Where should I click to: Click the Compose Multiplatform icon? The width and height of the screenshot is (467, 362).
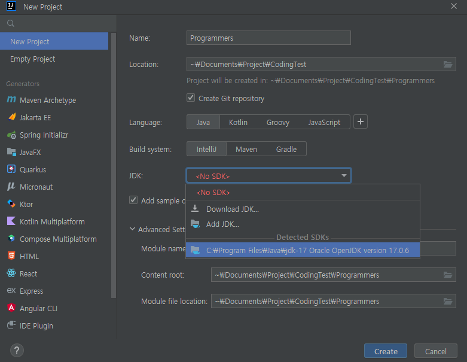11,238
